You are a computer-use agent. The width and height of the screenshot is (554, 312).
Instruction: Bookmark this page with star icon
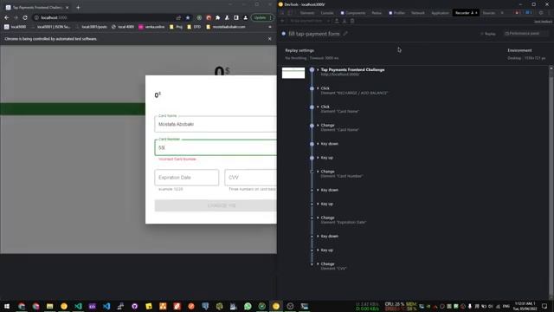click(188, 17)
